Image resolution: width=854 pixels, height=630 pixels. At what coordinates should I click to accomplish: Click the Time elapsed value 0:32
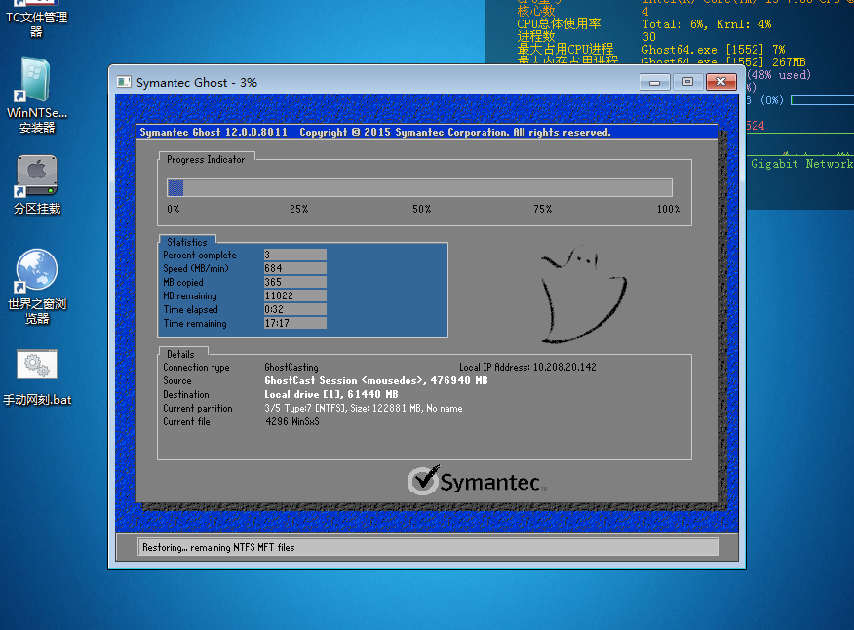[x=295, y=309]
